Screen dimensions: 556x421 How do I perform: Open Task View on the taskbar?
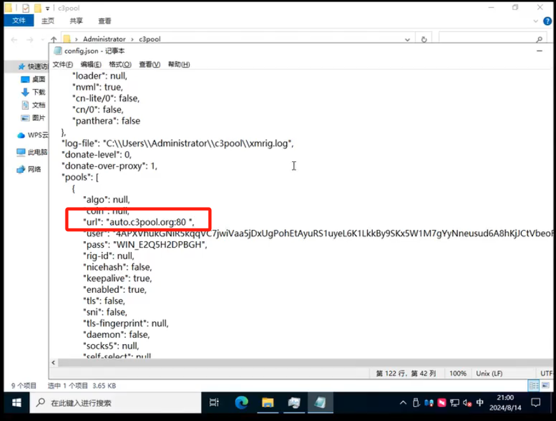pos(214,403)
